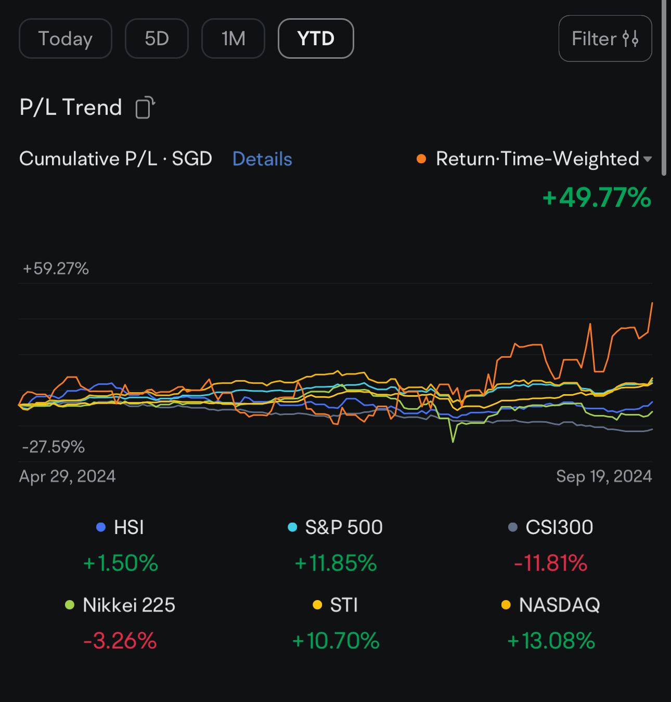Toggle the Nikkei 225 index line
The image size is (671, 702).
(120, 605)
